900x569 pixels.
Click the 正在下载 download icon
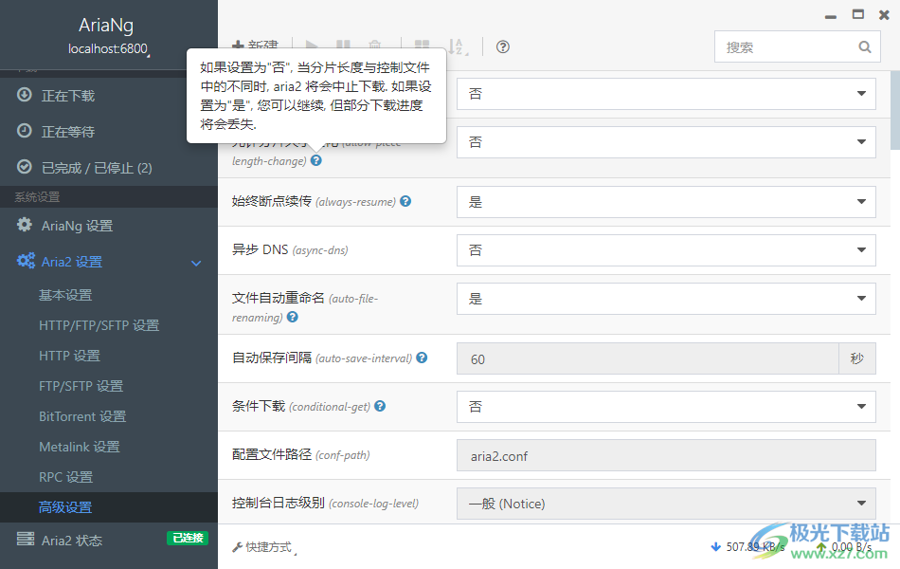[x=24, y=94]
